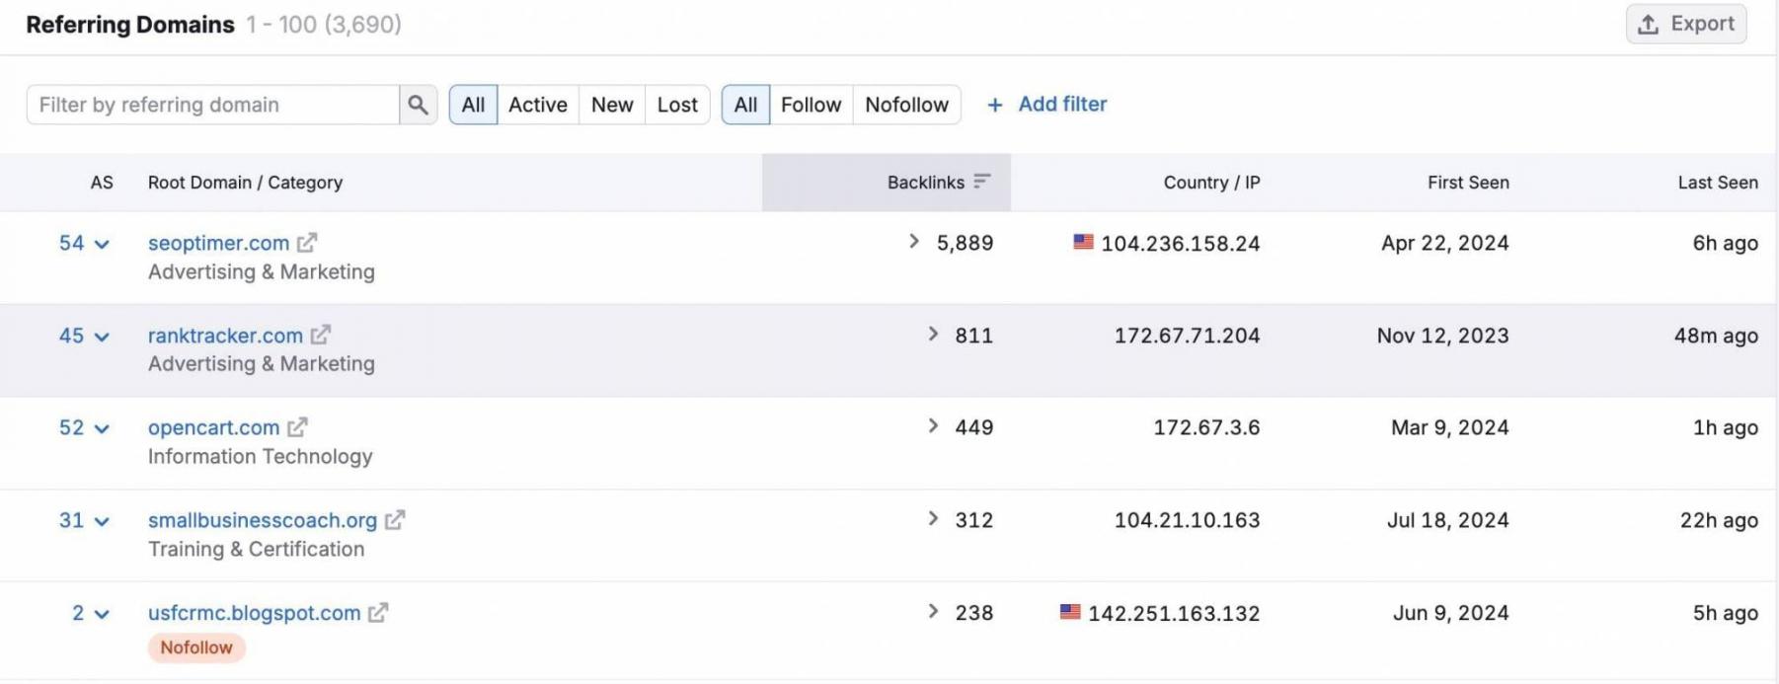Click the Backlinks sort icon
This screenshot has height=684, width=1779.
pos(981,182)
